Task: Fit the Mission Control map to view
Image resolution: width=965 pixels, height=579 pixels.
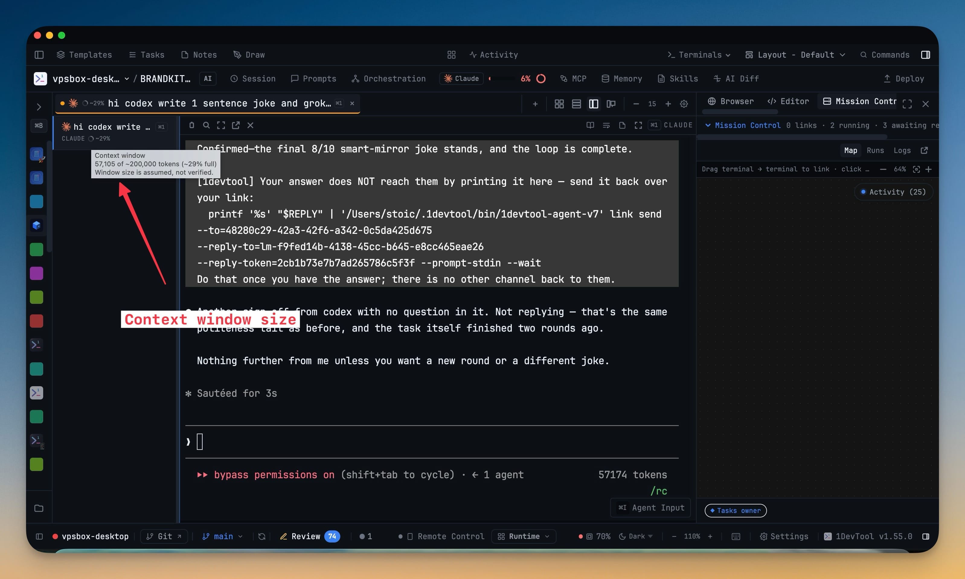Action: click(916, 169)
